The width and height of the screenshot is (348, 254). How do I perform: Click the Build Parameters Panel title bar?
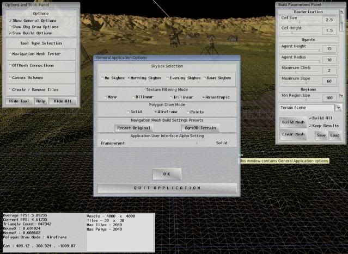pos(310,4)
